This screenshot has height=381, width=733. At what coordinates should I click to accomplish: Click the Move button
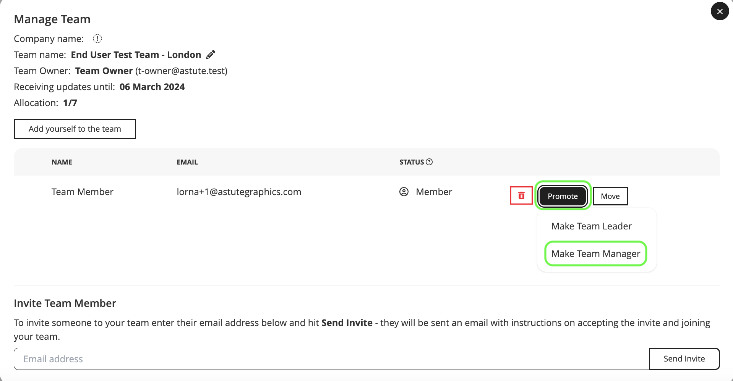tap(610, 196)
